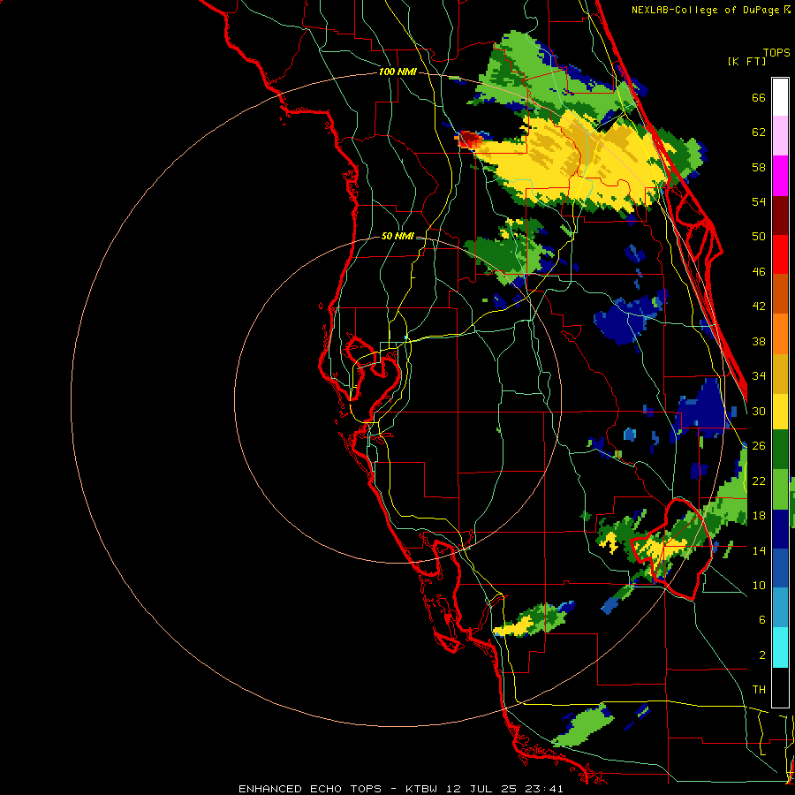Image resolution: width=795 pixels, height=795 pixels.
Task: Select the navy blue legend swatch
Action: coord(780,529)
